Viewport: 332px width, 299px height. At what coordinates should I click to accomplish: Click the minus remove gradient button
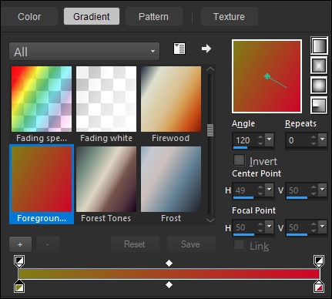(x=48, y=244)
